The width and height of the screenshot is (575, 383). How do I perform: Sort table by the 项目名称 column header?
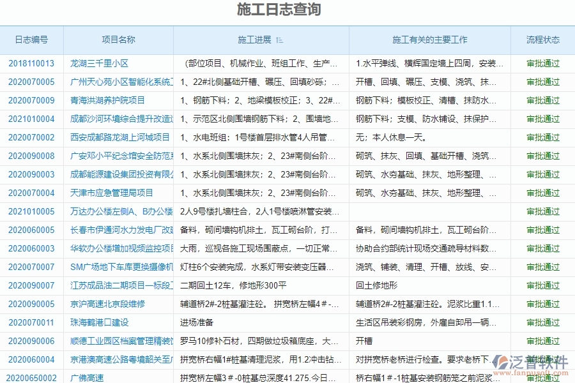118,40
